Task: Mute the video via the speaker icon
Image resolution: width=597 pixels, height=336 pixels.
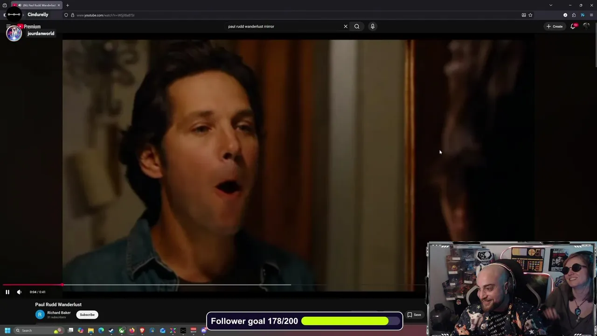Action: click(19, 292)
